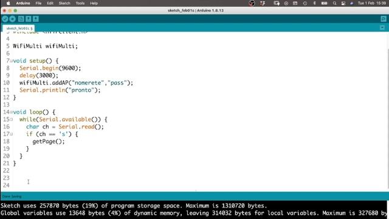The image size is (389, 219).
Task: Click the Bluetooth icon in menu bar
Action: 314,3
